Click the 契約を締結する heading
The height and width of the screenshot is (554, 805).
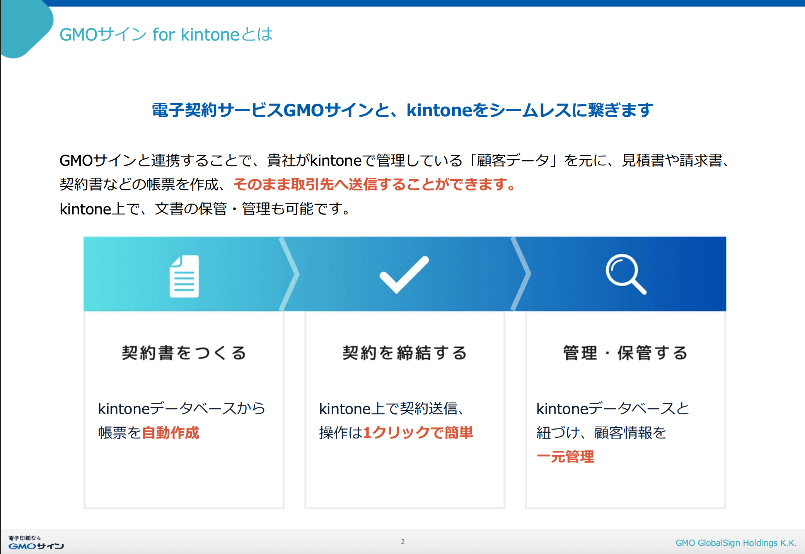click(x=404, y=353)
